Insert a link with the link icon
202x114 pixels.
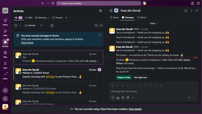point(134,85)
